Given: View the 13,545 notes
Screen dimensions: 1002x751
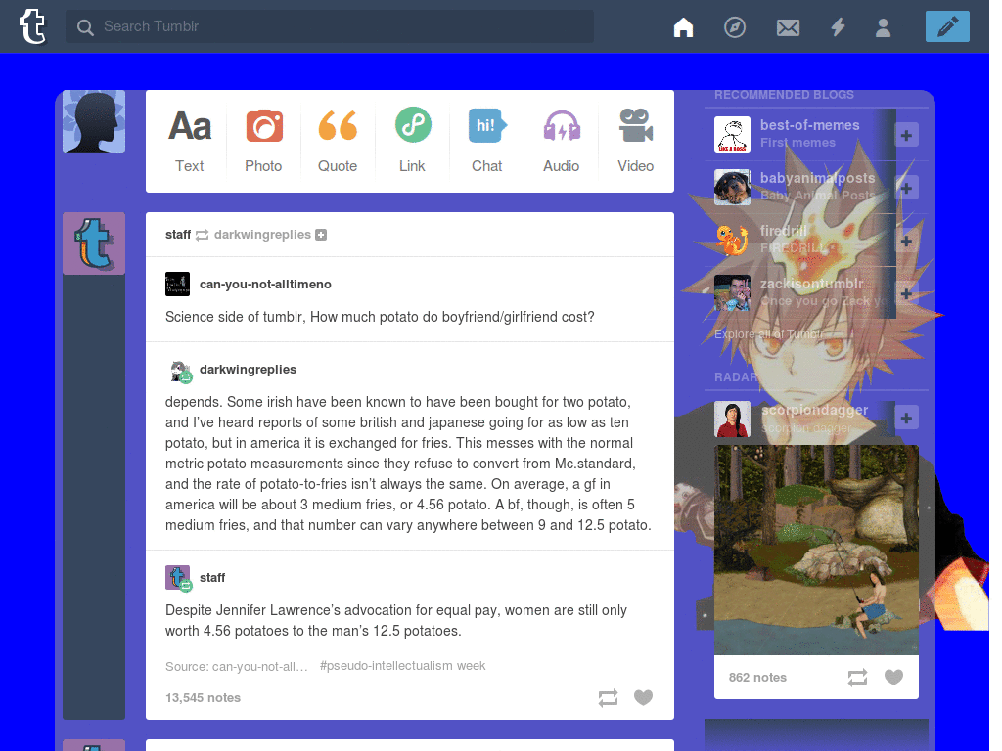Looking at the screenshot, I should point(204,698).
